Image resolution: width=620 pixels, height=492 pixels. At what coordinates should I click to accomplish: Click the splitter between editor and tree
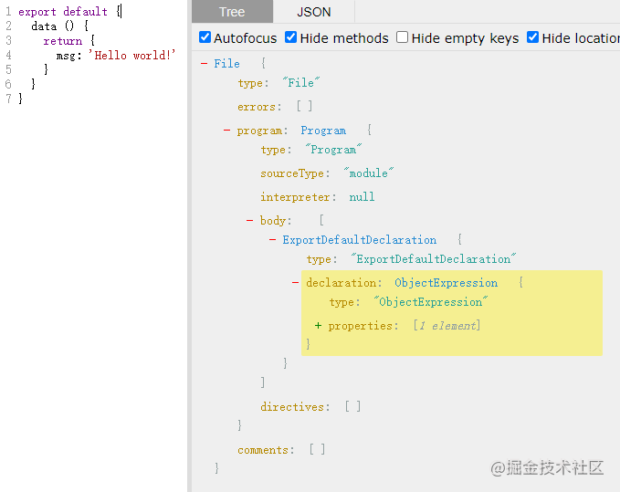(x=189, y=246)
